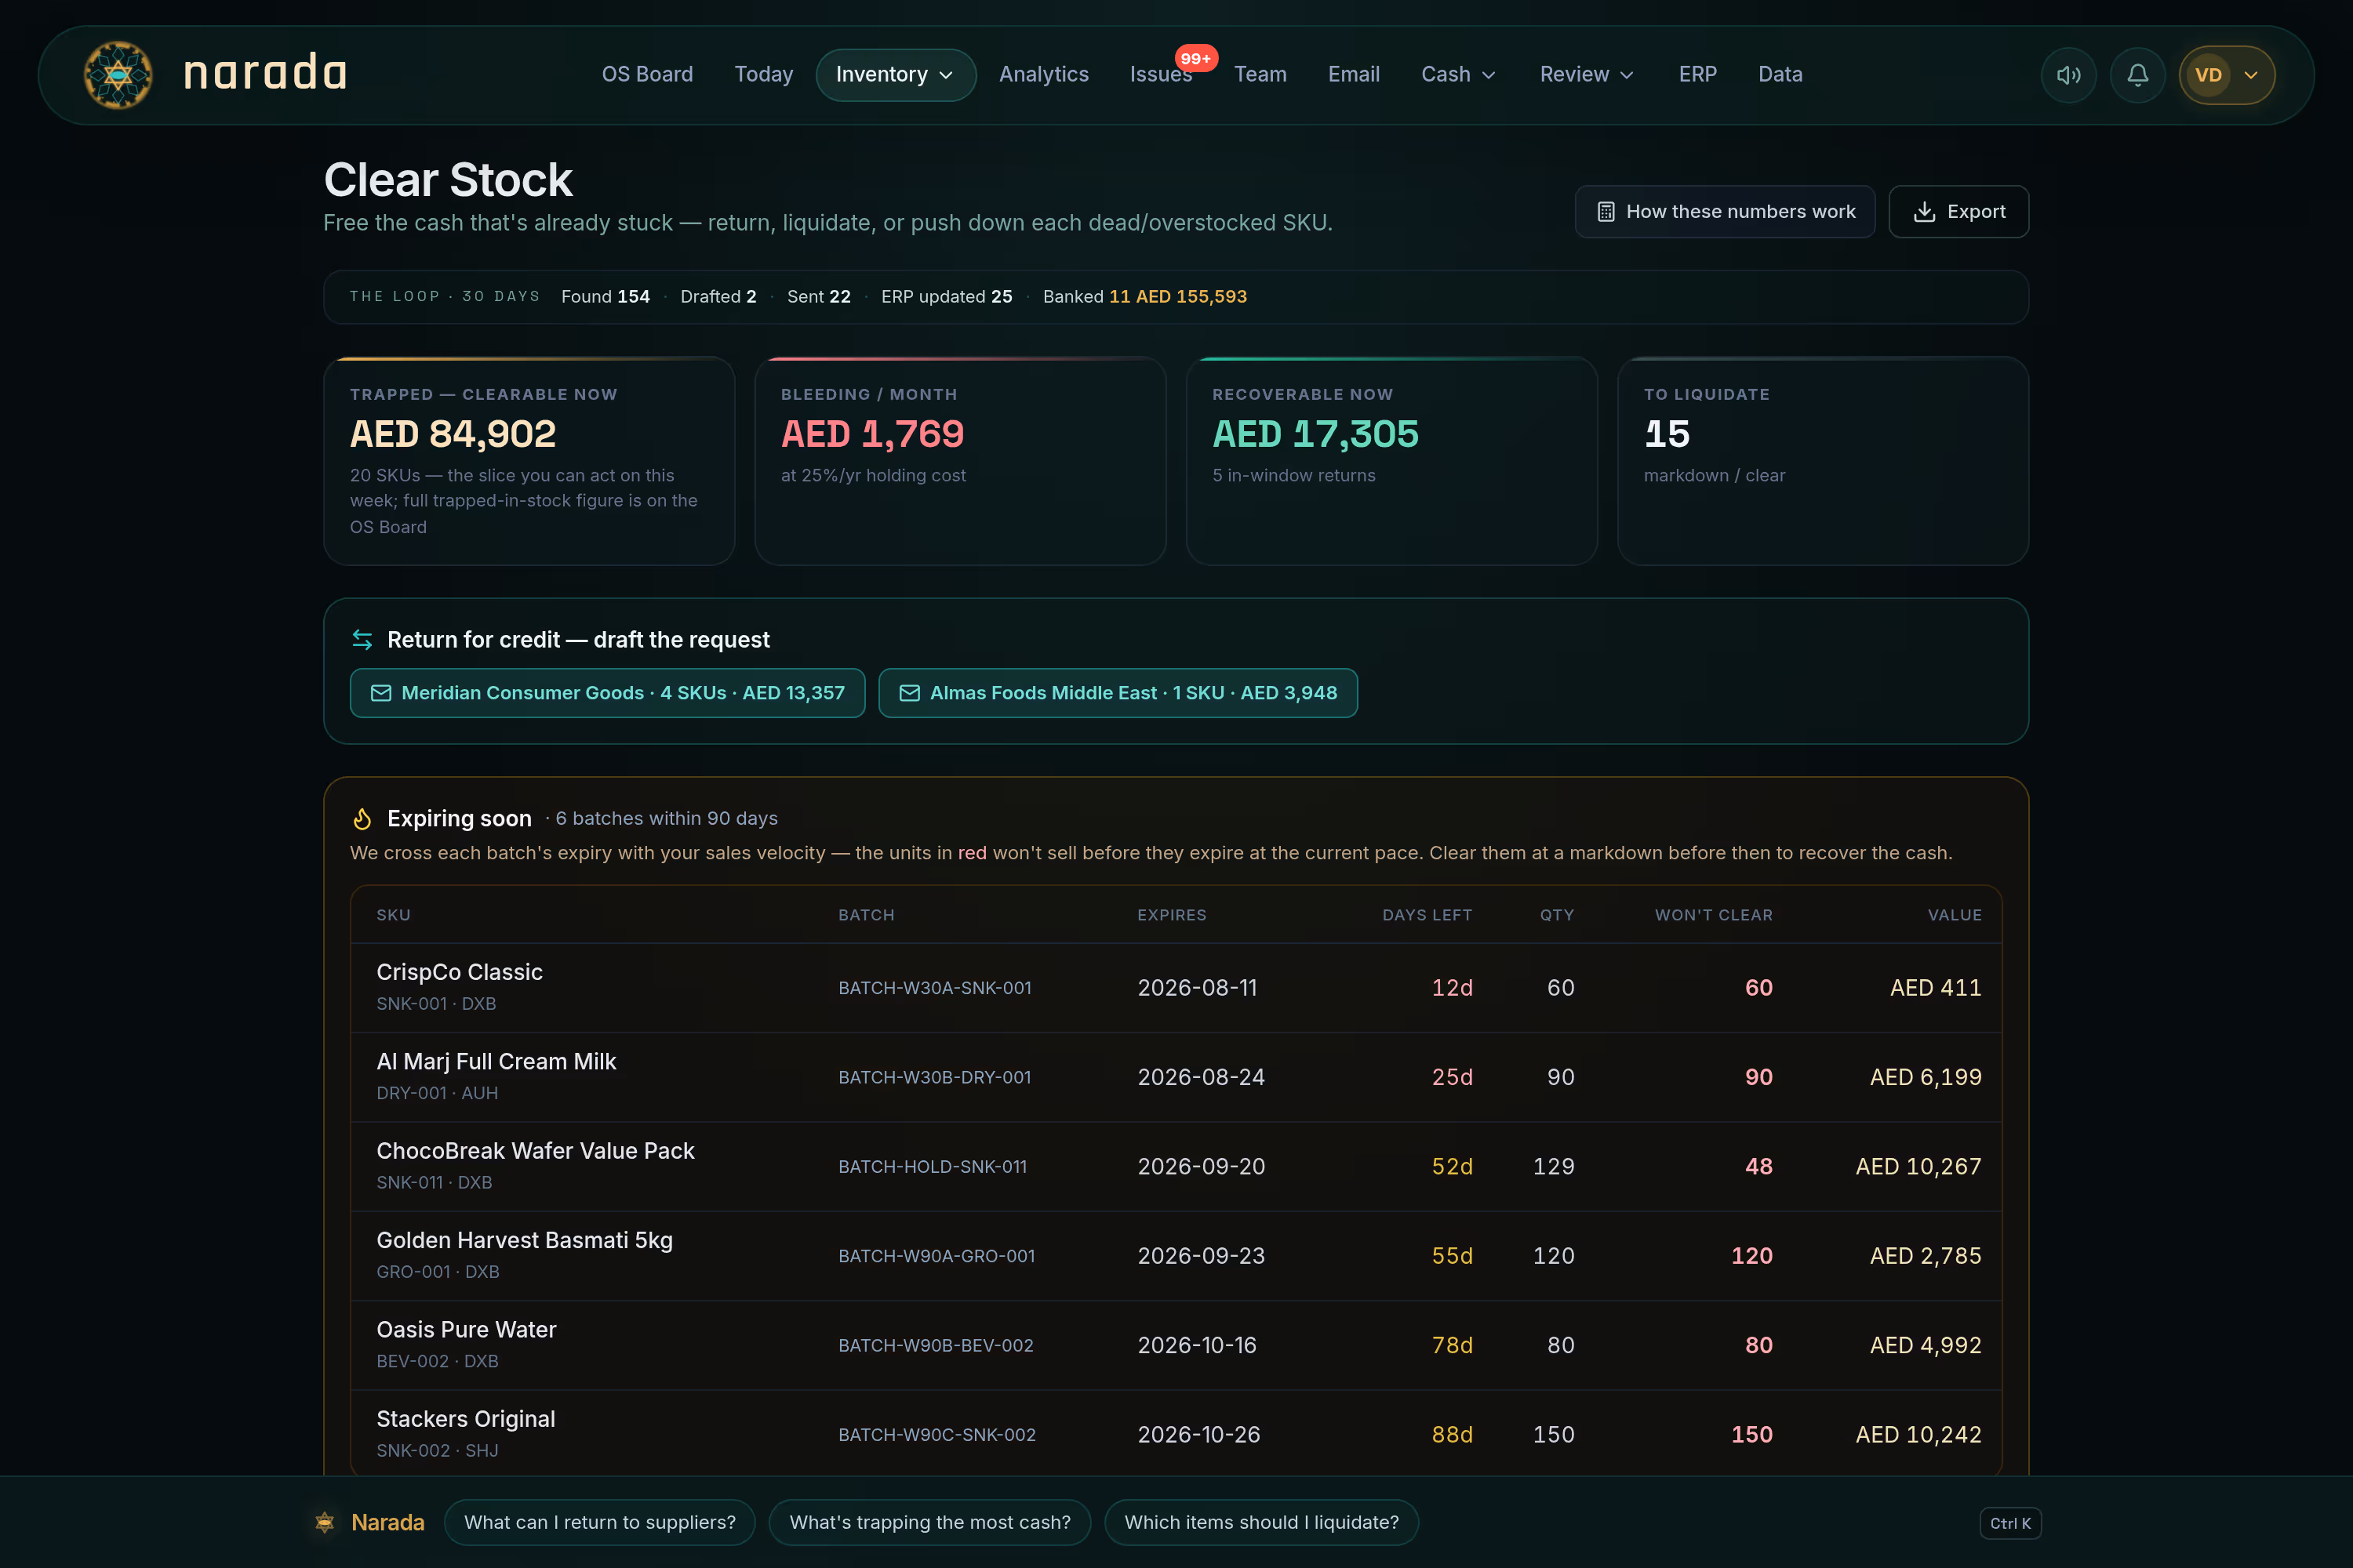Toggle the sound speaker icon
The width and height of the screenshot is (2353, 1568).
pyautogui.click(x=2068, y=75)
